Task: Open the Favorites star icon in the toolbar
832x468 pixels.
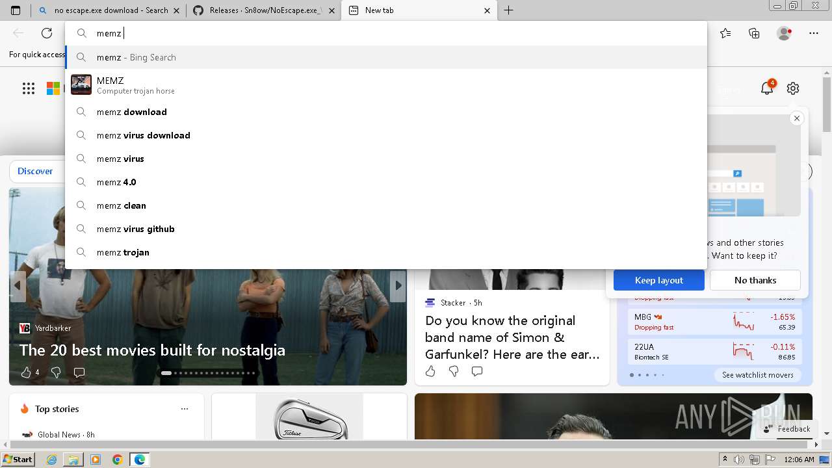Action: 725,33
